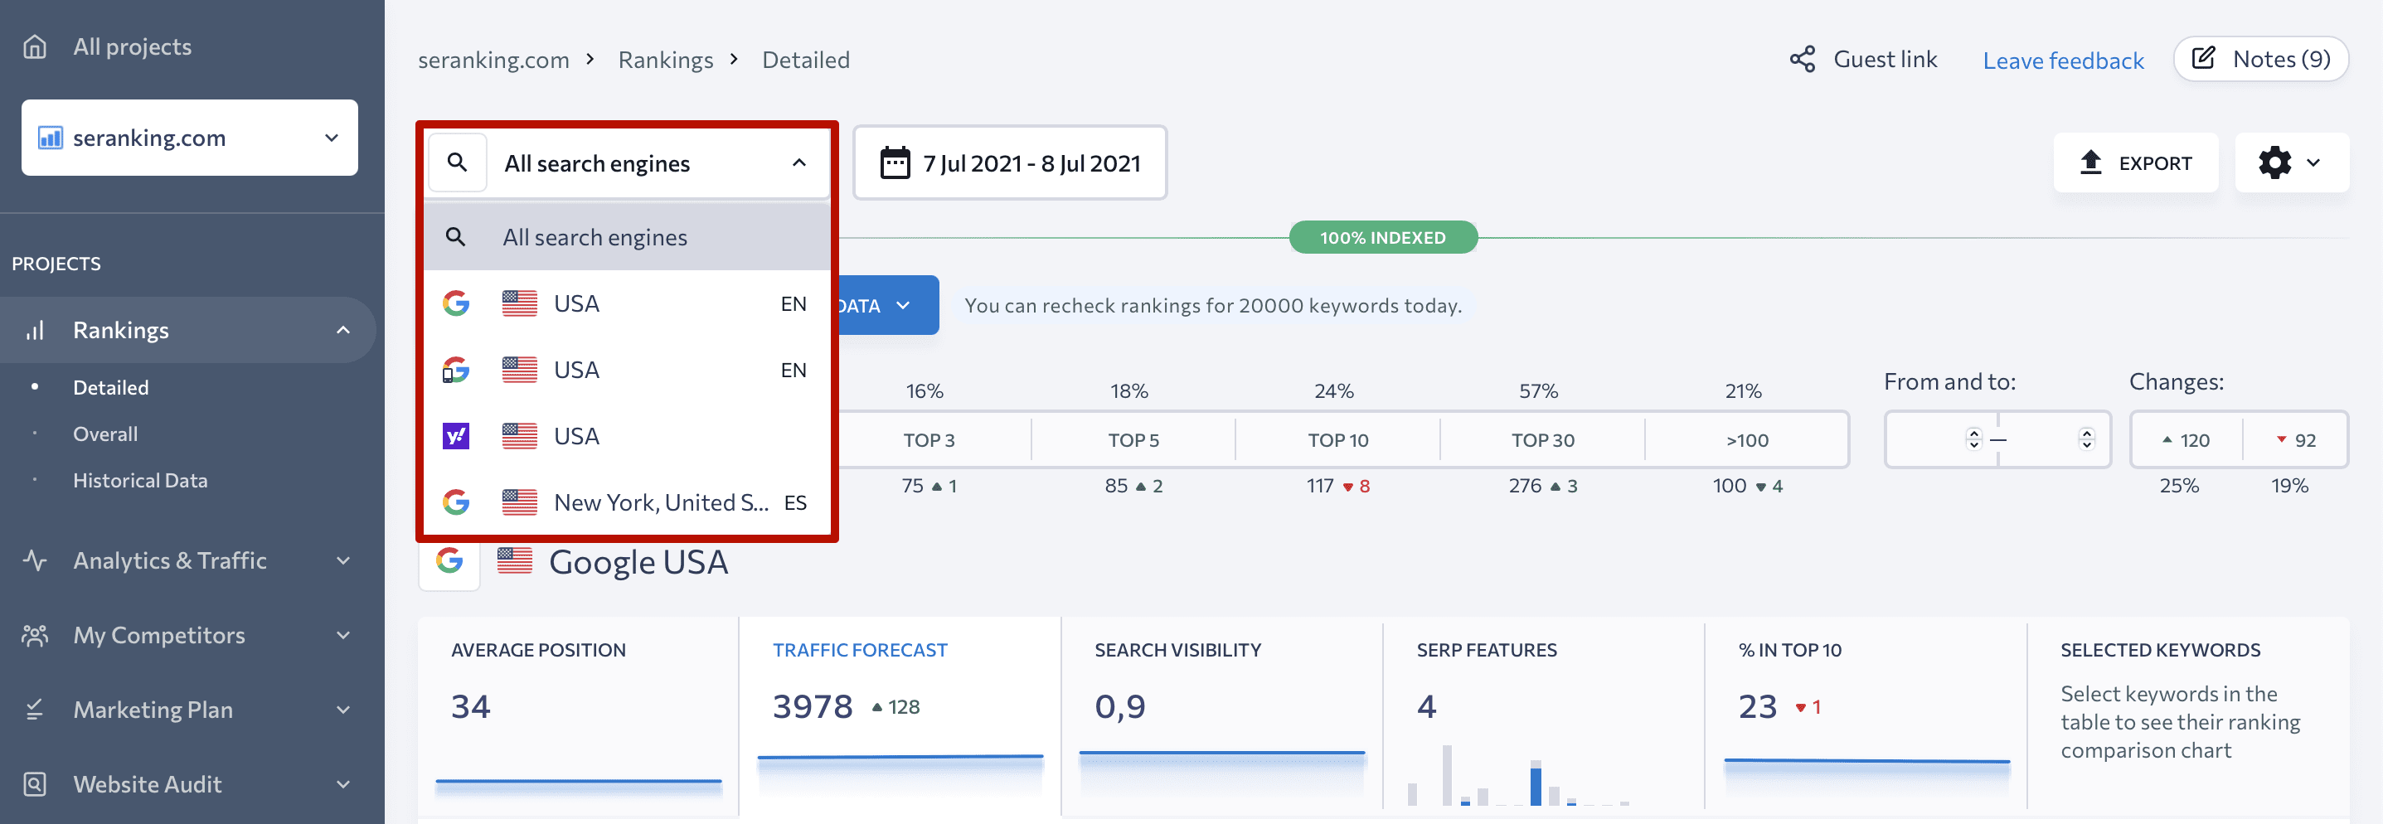Filter by TOP 10 positions
Image resolution: width=2383 pixels, height=824 pixels.
click(x=1337, y=440)
